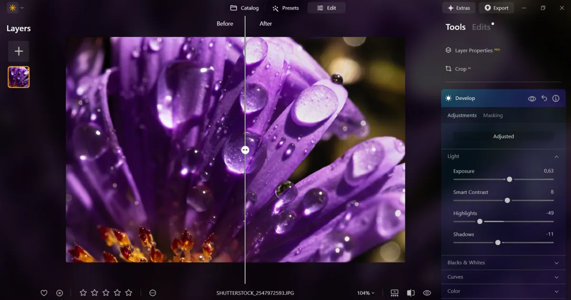Image resolution: width=571 pixels, height=300 pixels.
Task: Open the Export panel
Action: click(x=496, y=8)
